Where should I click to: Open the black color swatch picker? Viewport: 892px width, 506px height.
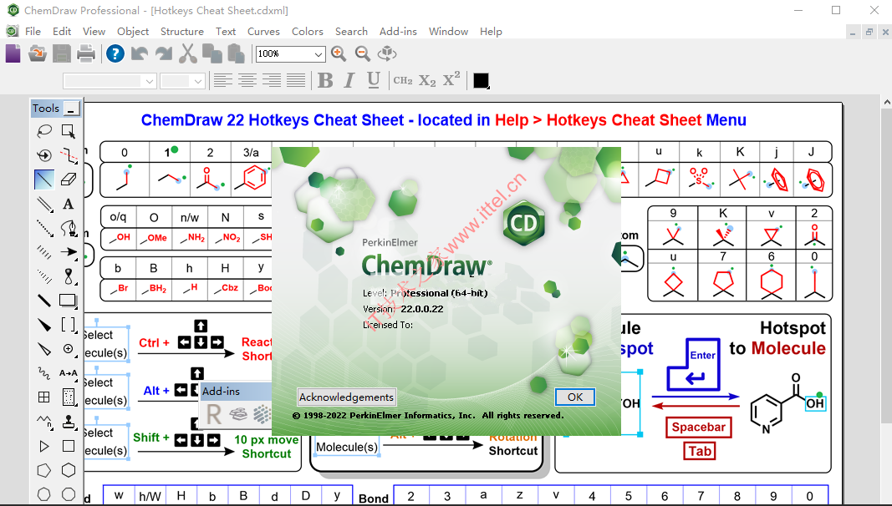click(x=482, y=81)
